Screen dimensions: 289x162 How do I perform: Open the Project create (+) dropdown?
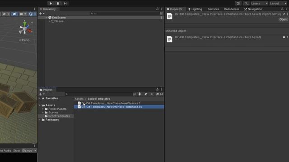[x=42, y=94]
